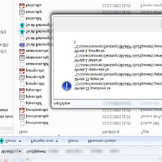Click Graver in the toolbar
This screenshot has height=162, width=162.
coord(73,141)
